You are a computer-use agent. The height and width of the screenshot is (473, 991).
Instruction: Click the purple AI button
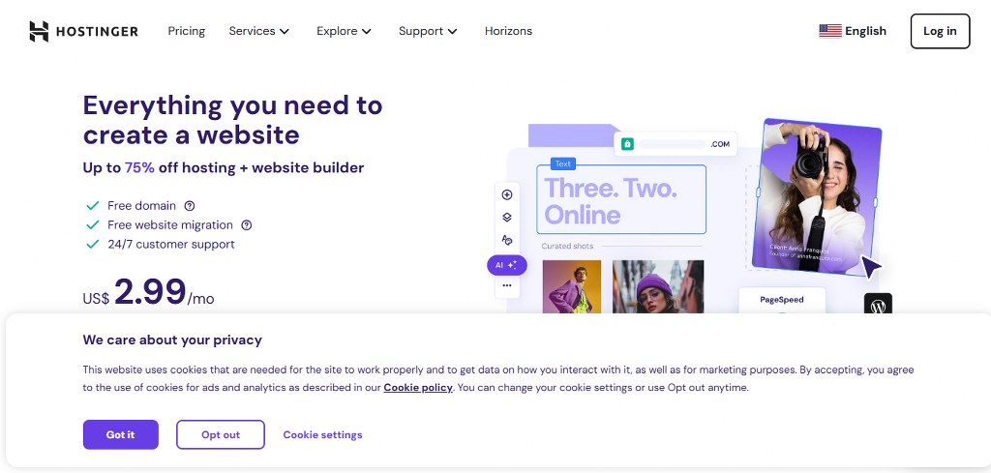coord(507,265)
